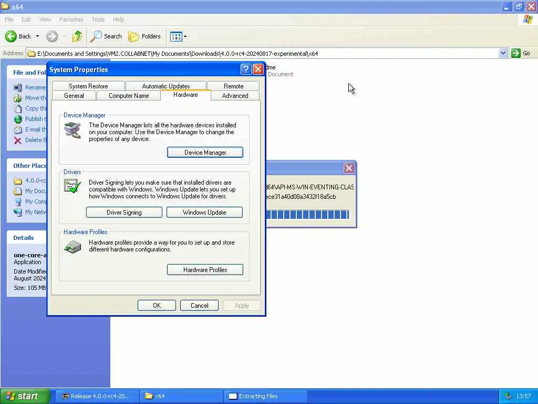Click the folder icon in Address bar

pos(32,53)
